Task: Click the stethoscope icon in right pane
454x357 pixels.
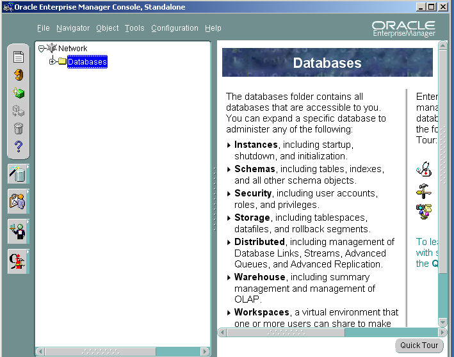Action: 424,169
